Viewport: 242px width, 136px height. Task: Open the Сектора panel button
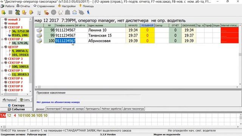(x=16, y=105)
